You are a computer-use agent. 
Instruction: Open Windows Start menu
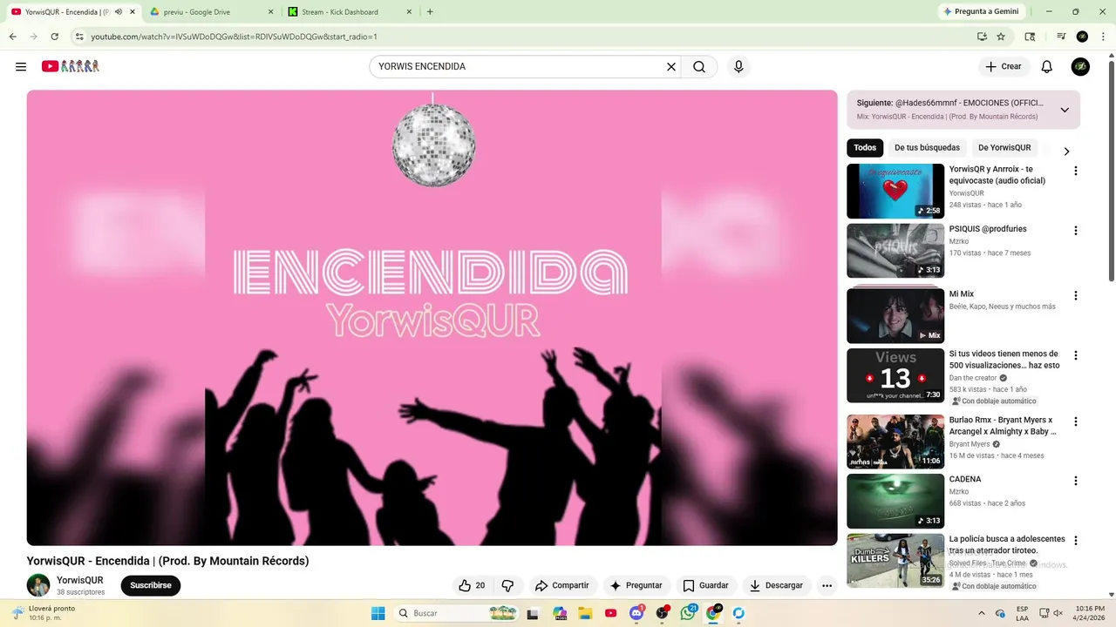tap(378, 613)
